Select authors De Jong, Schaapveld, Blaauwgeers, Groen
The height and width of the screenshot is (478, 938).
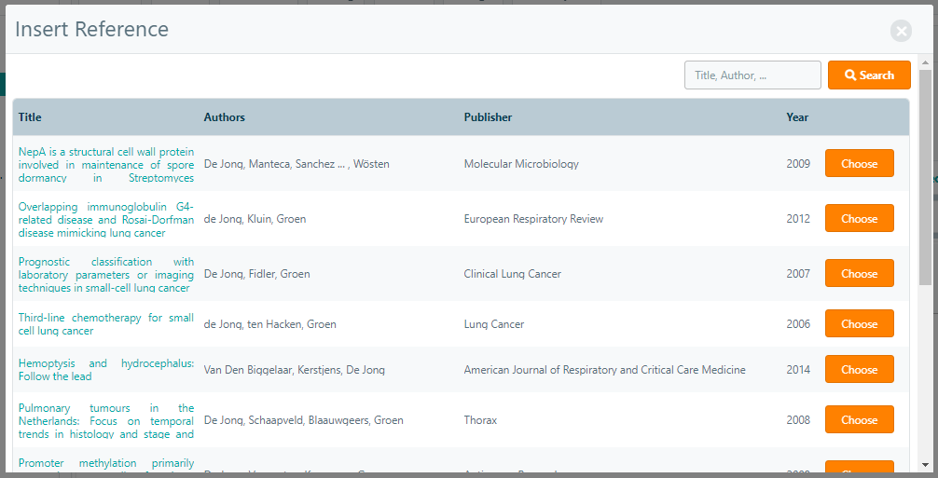click(303, 420)
